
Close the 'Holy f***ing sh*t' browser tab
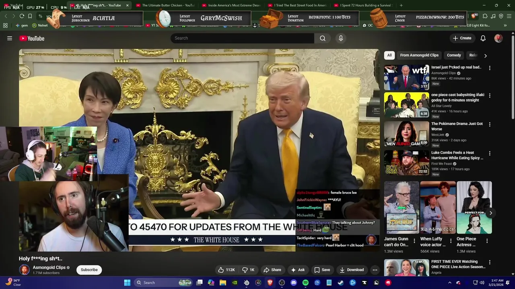click(x=127, y=5)
